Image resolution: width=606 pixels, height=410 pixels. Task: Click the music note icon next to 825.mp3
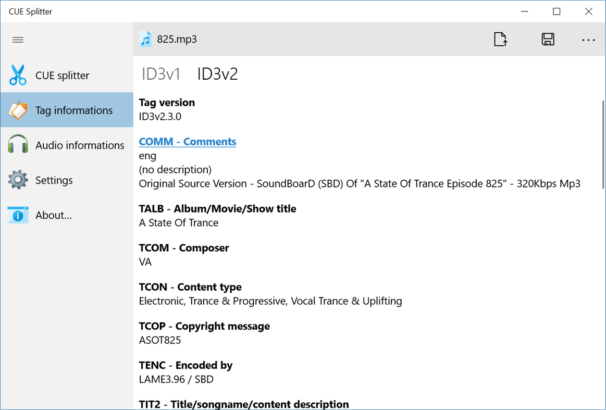pos(146,39)
